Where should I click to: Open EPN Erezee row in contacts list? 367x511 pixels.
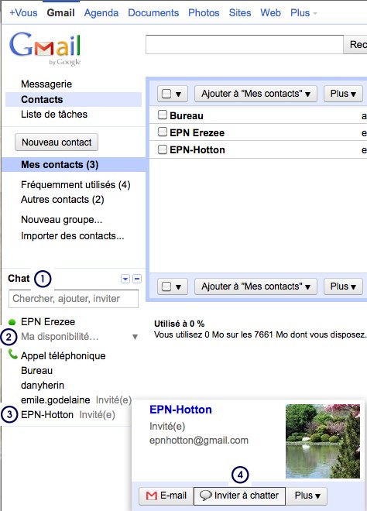(258, 132)
